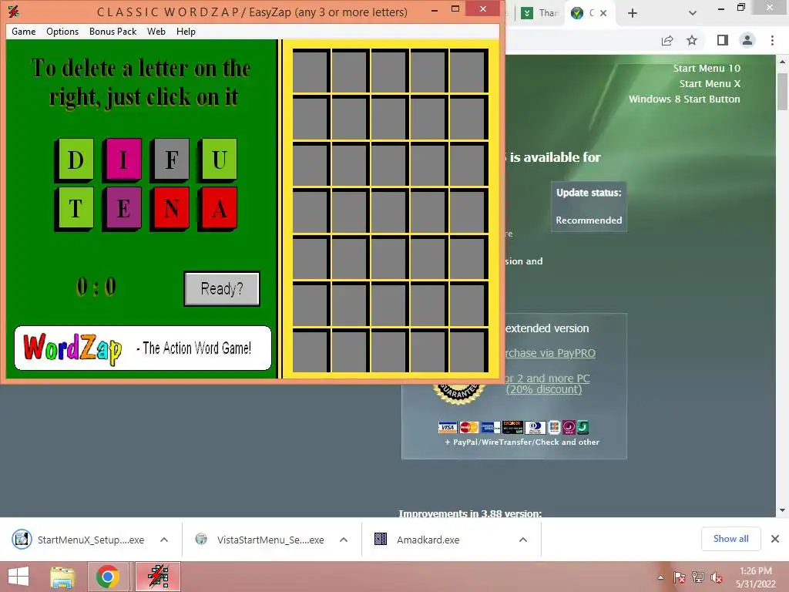Expand StartMenuX_Setup download options arrow
Screen dimensions: 789x592
[164, 540]
